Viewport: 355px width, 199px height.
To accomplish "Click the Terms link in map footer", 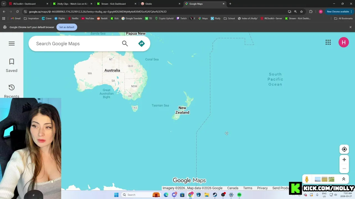I will coord(248,188).
